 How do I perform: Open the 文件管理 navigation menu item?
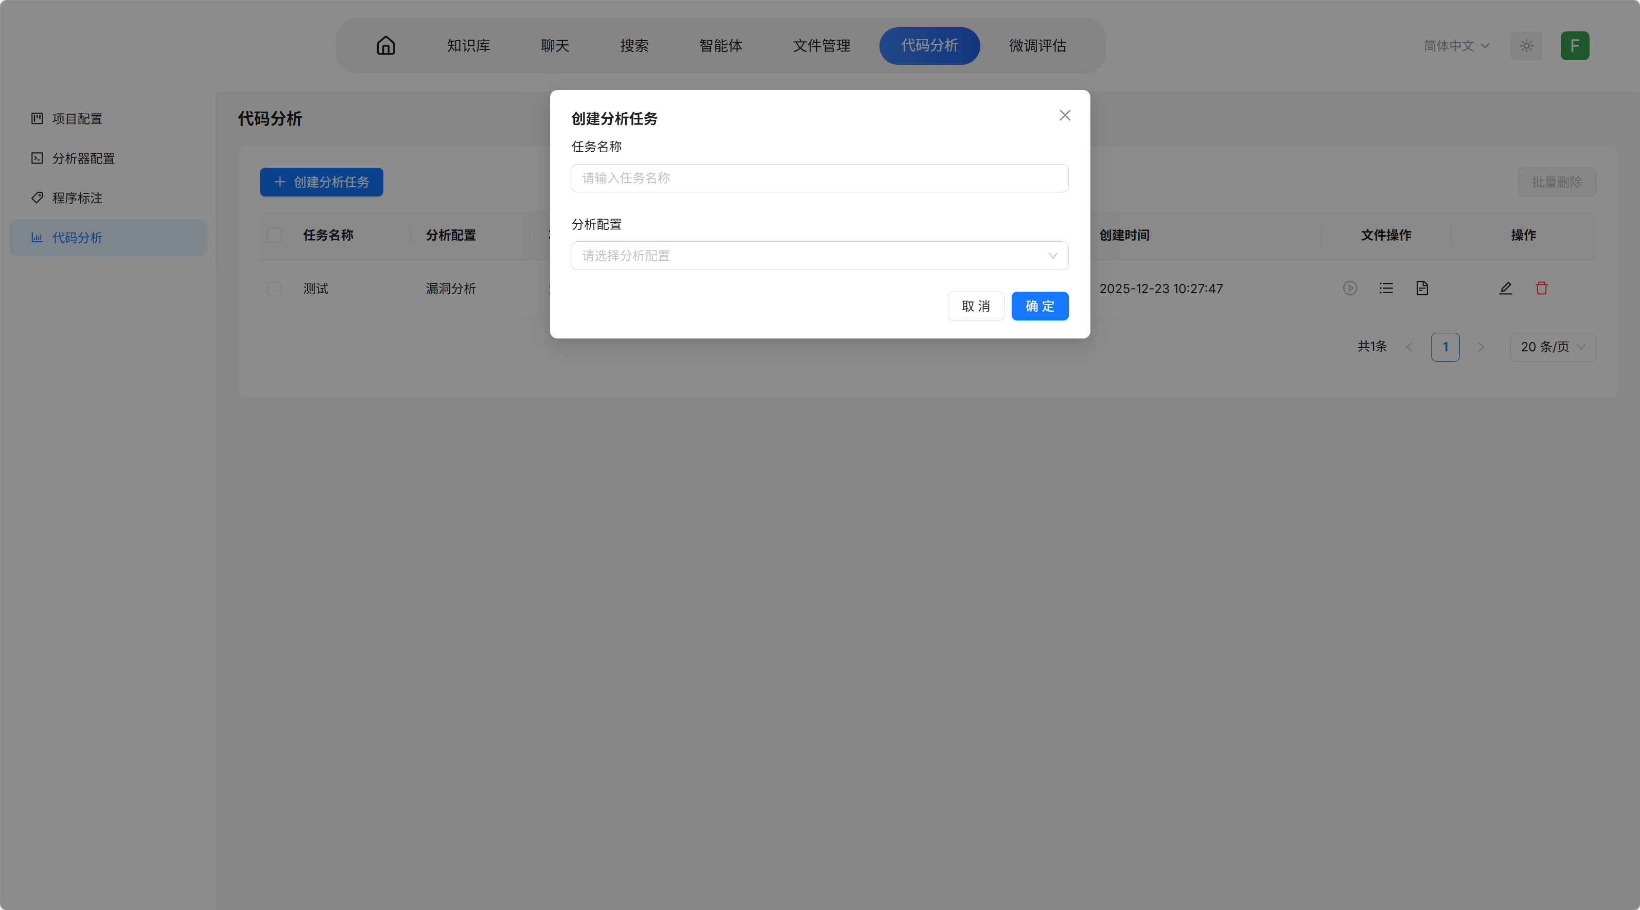pos(821,45)
